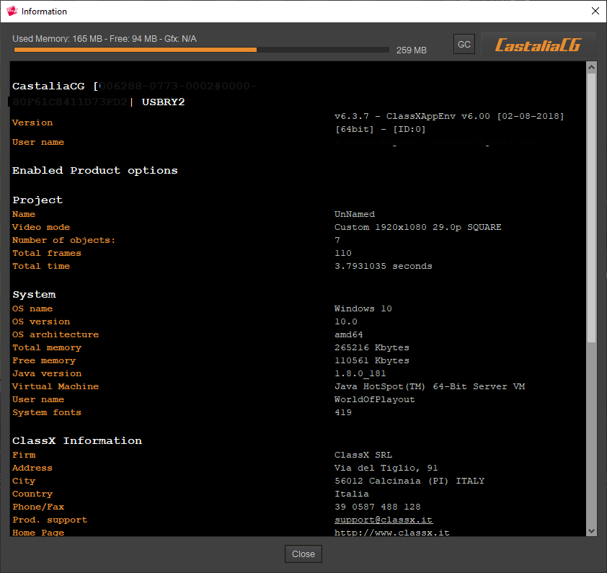Click the scrollbar down arrow
This screenshot has width=607, height=573.
tap(592, 530)
